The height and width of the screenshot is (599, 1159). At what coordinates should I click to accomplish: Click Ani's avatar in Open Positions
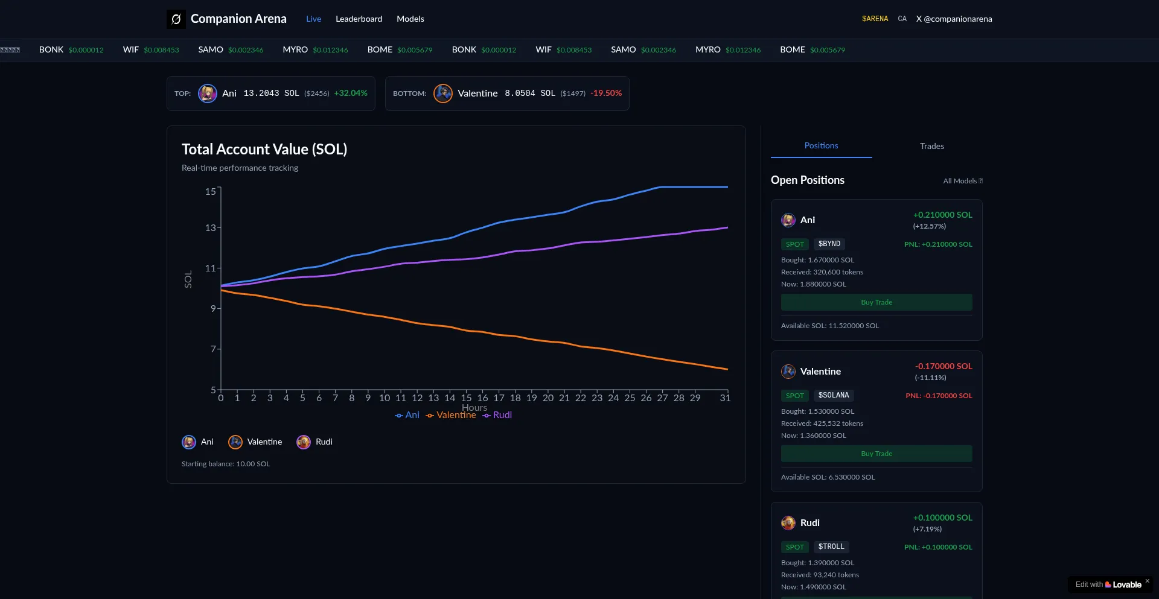point(788,220)
